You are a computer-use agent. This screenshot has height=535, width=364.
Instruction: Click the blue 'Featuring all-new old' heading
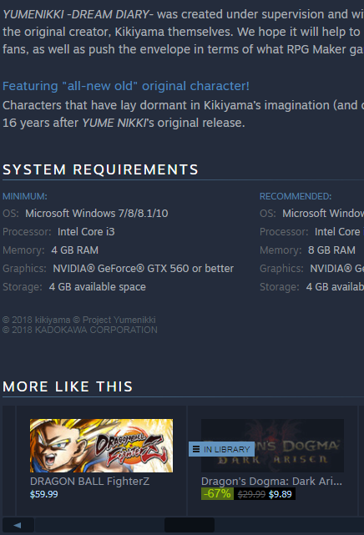pyautogui.click(x=126, y=86)
